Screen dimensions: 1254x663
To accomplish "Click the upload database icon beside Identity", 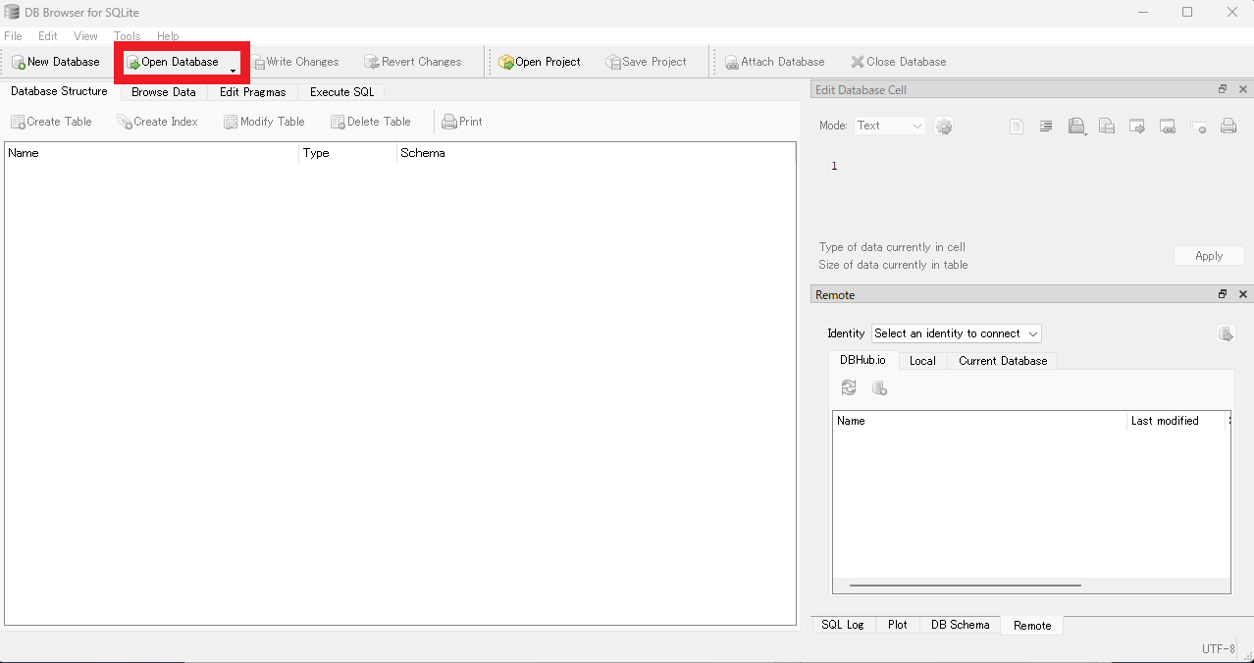I will click(x=1226, y=334).
